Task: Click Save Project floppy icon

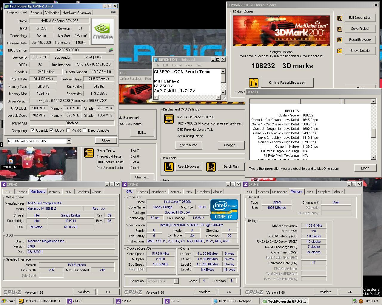Action: (339, 29)
